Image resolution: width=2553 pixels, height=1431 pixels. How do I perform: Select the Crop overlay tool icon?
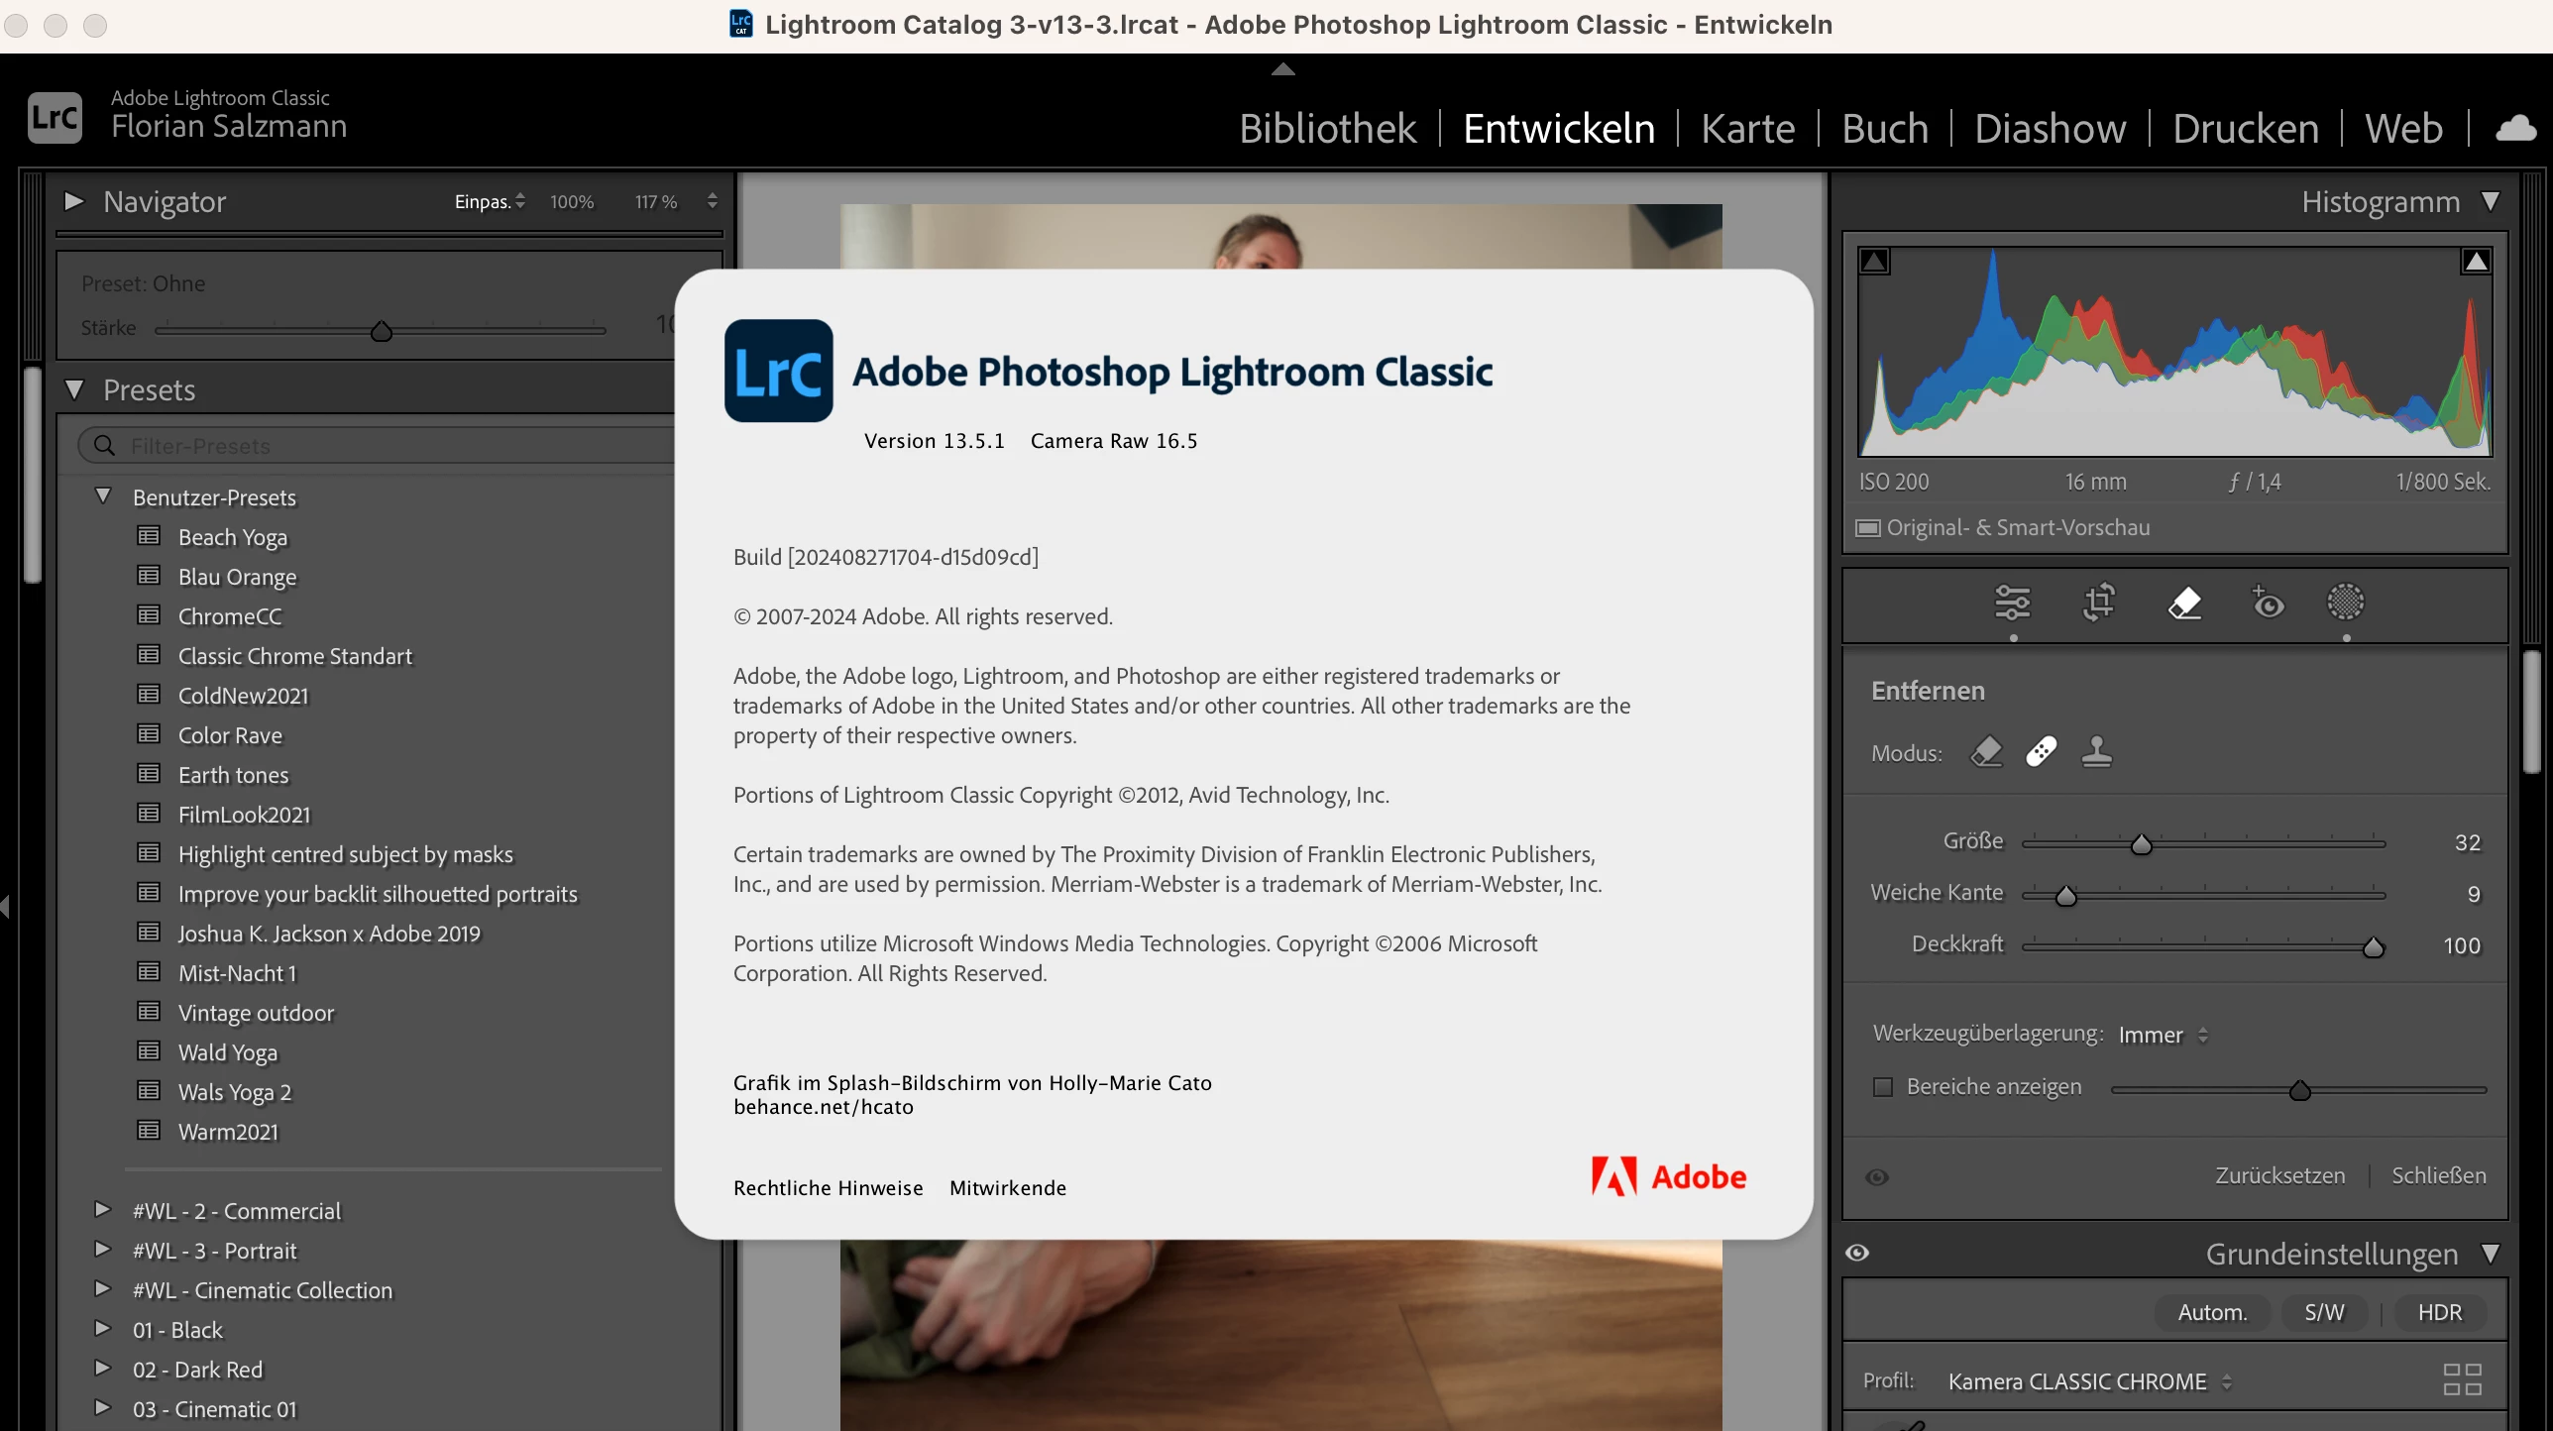click(2098, 602)
